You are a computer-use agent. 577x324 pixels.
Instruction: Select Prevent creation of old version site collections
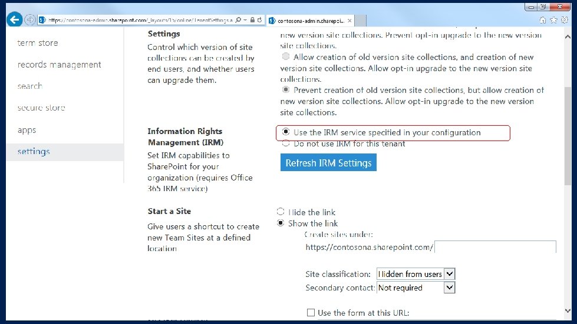point(286,89)
